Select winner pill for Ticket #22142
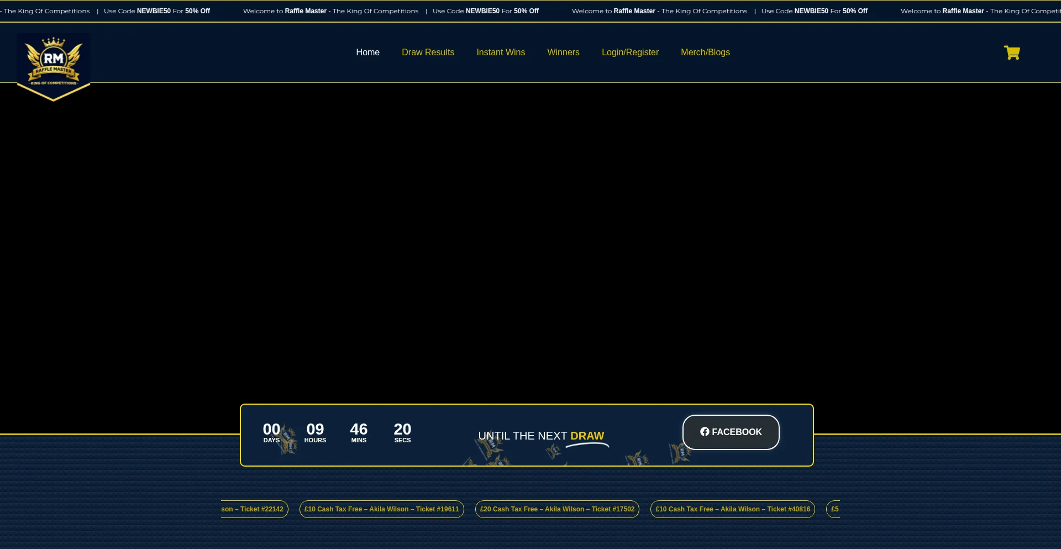 (254, 509)
